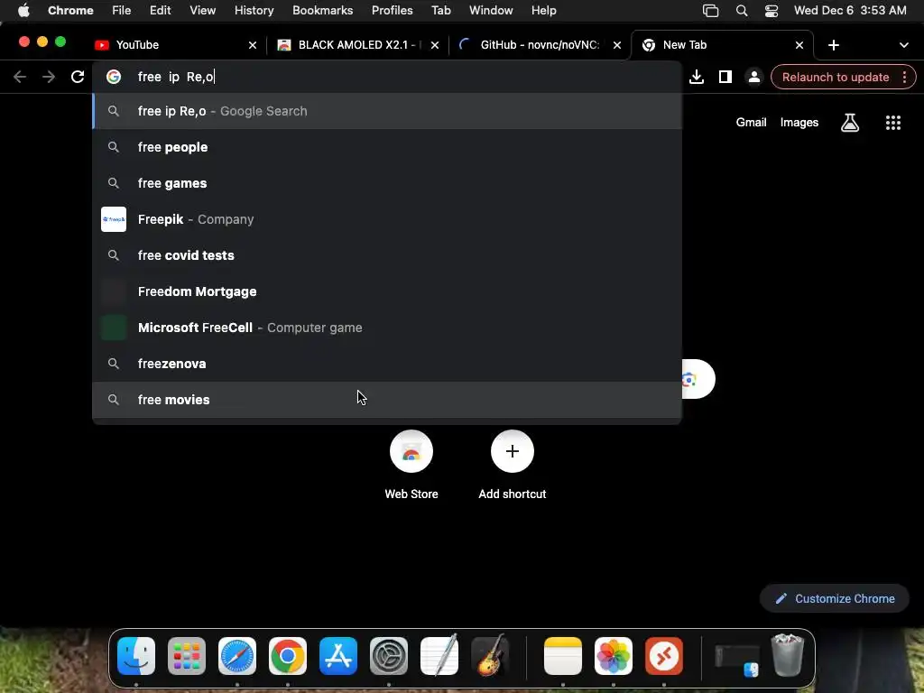Open the Downloads icon in toolbar
924x693 pixels.
tap(697, 78)
